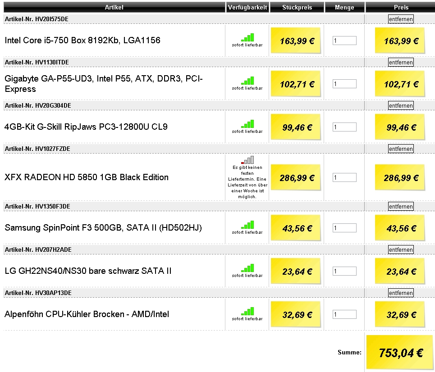435x372 pixels.
Task: Click Preis column value 286,99 € for XFX Radeon
Action: tap(400, 178)
